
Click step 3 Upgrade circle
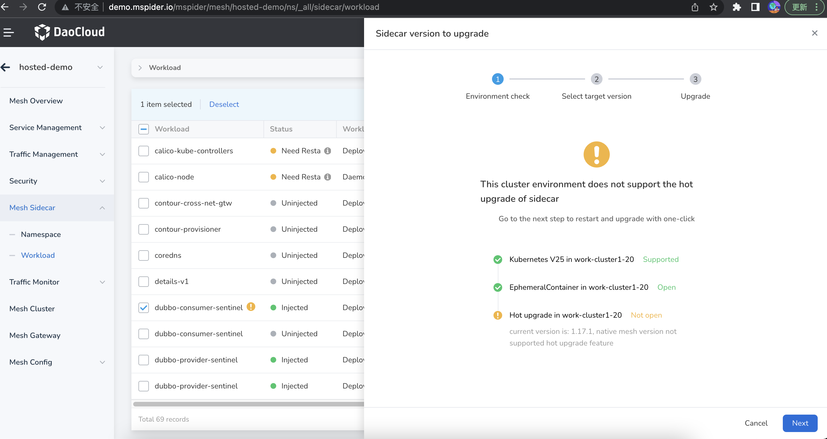tap(695, 79)
